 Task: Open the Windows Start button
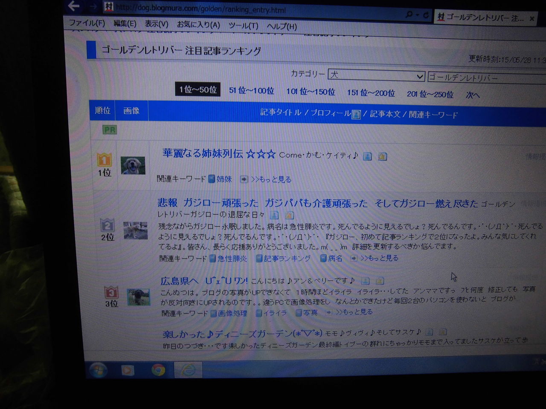pyautogui.click(x=98, y=370)
